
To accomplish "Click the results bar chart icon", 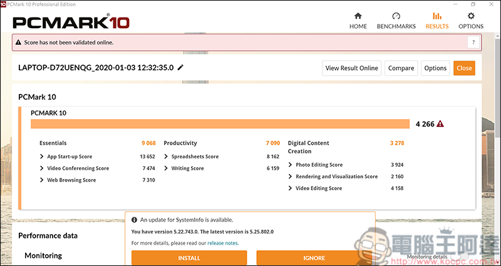I will [x=436, y=16].
